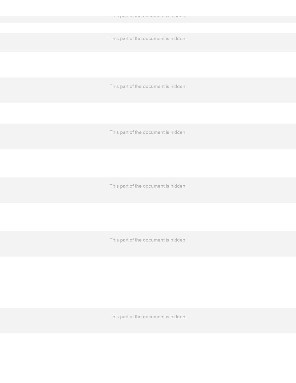Click blank white area below the last banner

click(148, 358)
